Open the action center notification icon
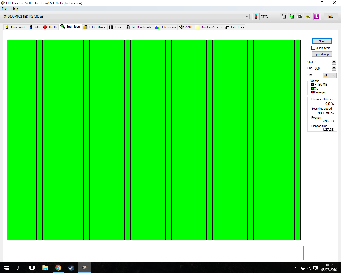The image size is (341, 273). coord(315,268)
